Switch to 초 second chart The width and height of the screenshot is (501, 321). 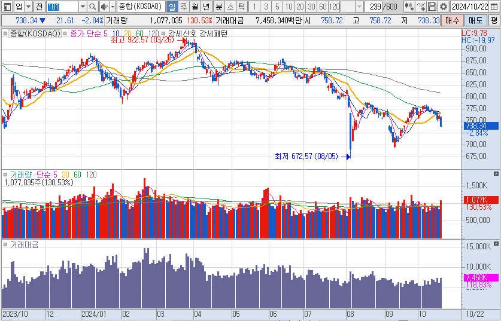(x=230, y=7)
